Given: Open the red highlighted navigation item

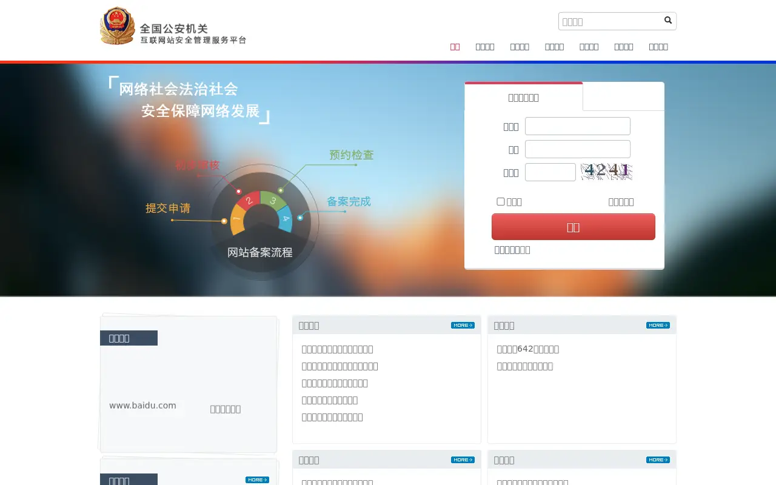Looking at the screenshot, I should 455,47.
